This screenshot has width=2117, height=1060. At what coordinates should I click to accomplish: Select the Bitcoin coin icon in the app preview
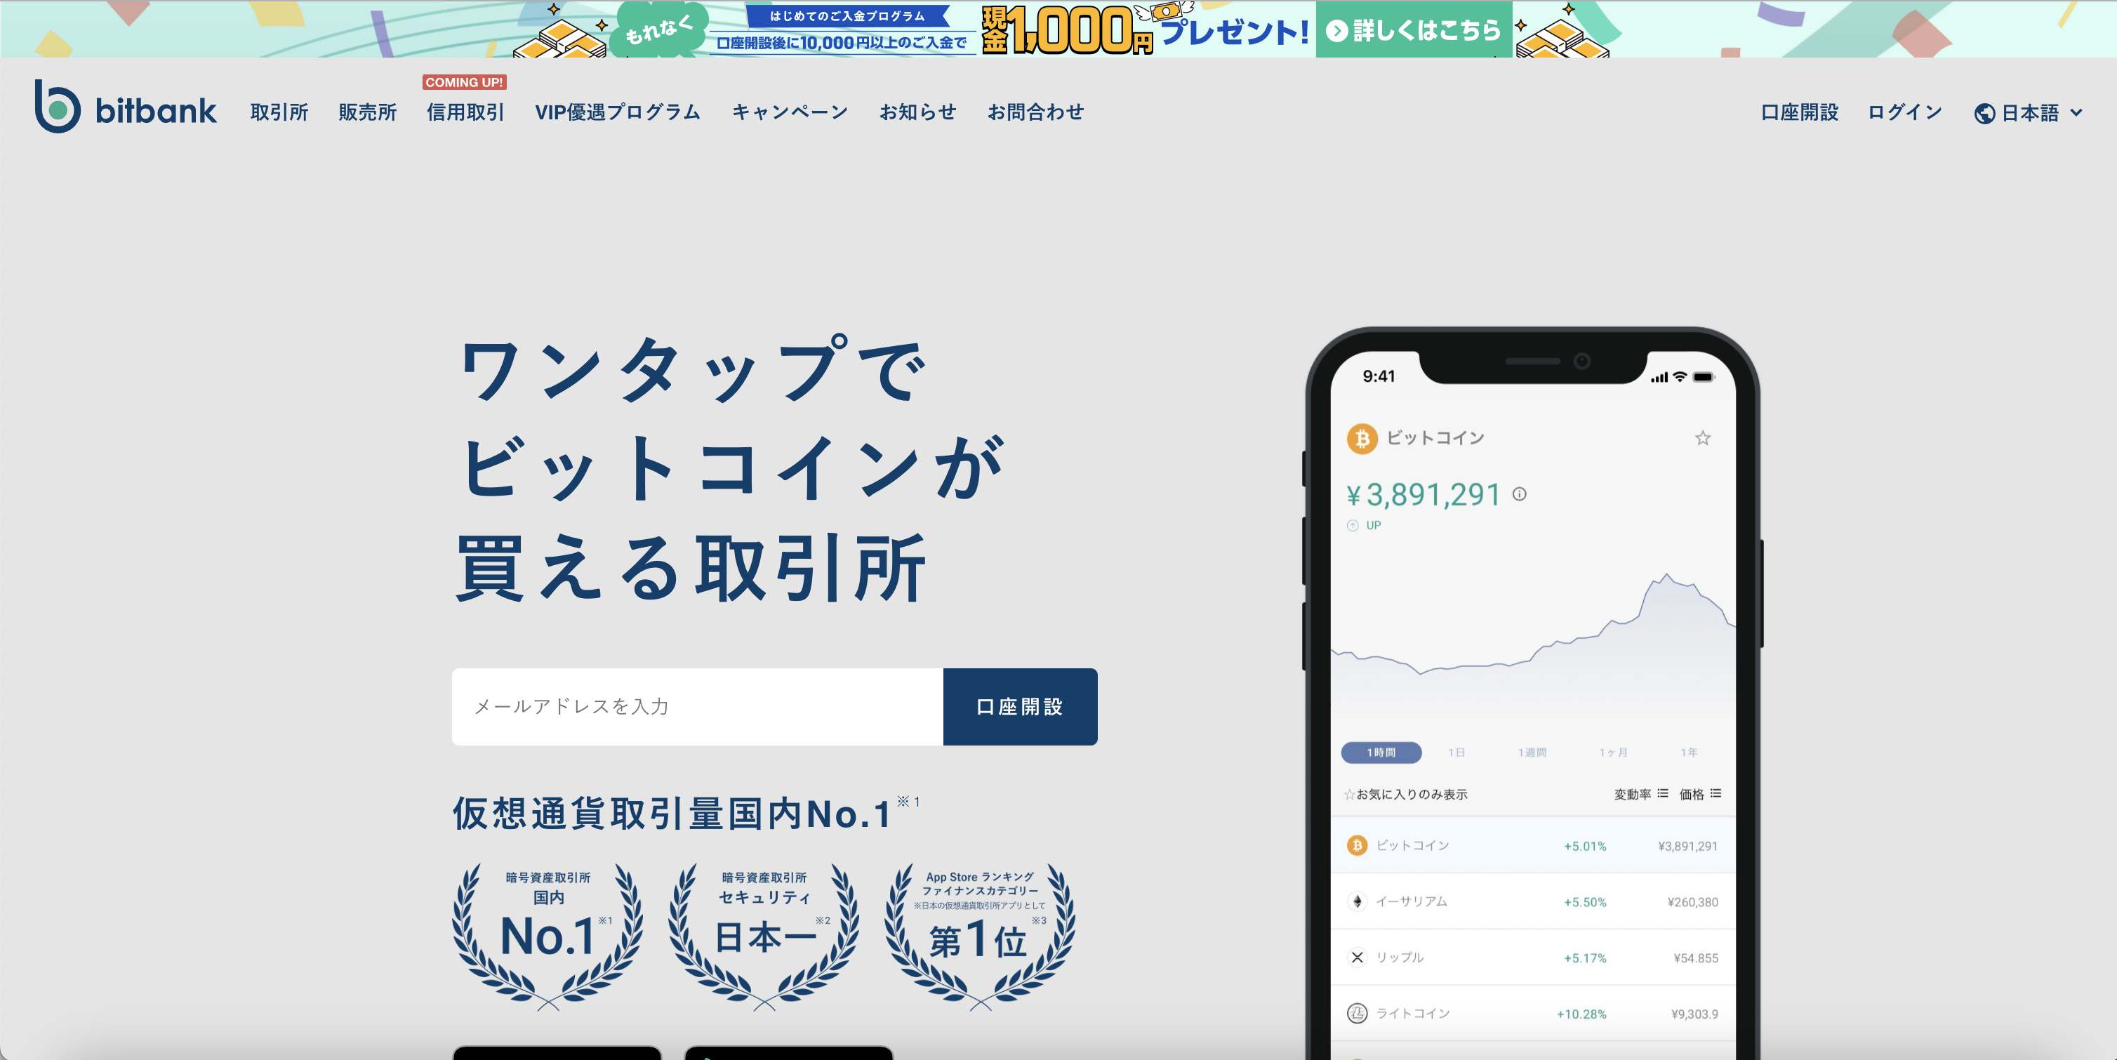(1362, 438)
